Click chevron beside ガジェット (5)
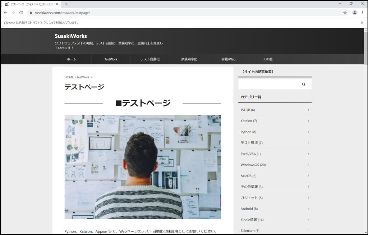This screenshot has height=235, width=368. [x=308, y=198]
